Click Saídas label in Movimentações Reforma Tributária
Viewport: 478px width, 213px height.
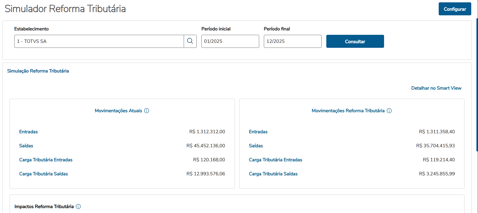click(x=256, y=146)
